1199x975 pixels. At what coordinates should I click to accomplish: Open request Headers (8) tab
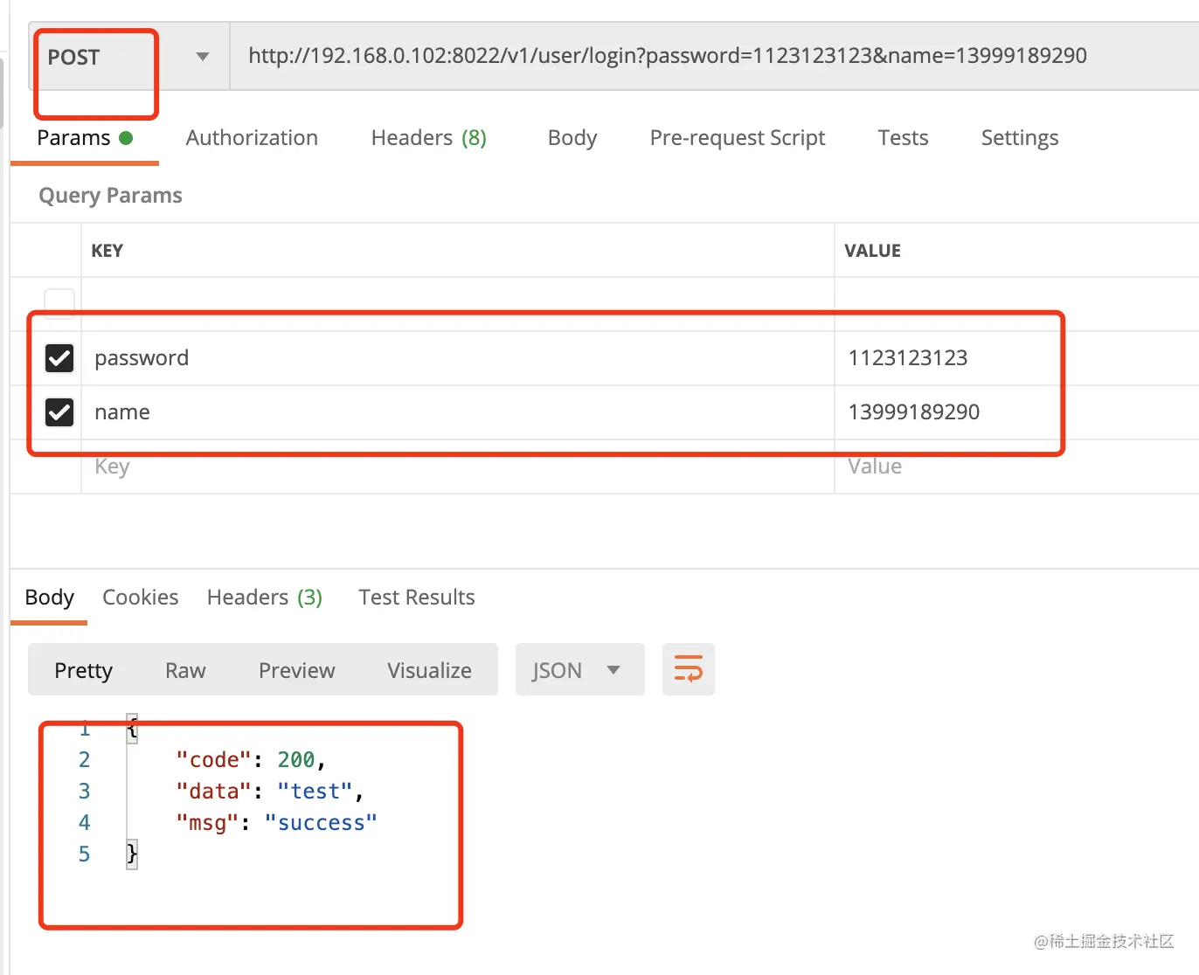[428, 138]
